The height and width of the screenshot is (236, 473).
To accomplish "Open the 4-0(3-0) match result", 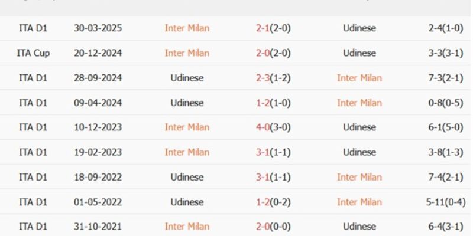I will click(x=273, y=127).
